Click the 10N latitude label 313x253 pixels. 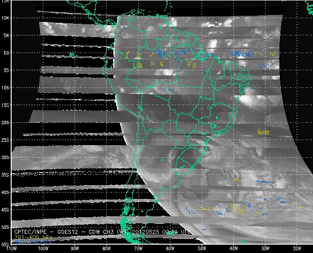click(x=5, y=18)
